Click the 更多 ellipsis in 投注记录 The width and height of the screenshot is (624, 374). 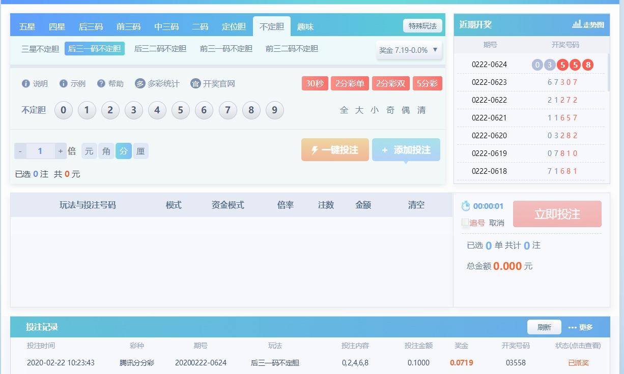573,327
